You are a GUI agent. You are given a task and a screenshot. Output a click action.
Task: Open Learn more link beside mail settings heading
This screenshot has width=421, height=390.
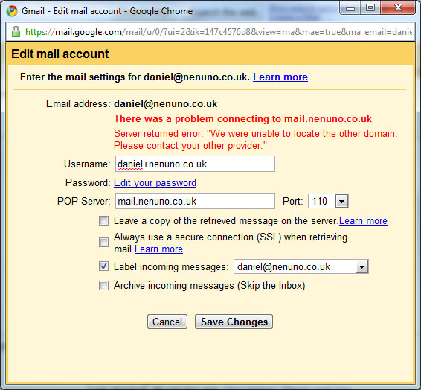tap(280, 77)
